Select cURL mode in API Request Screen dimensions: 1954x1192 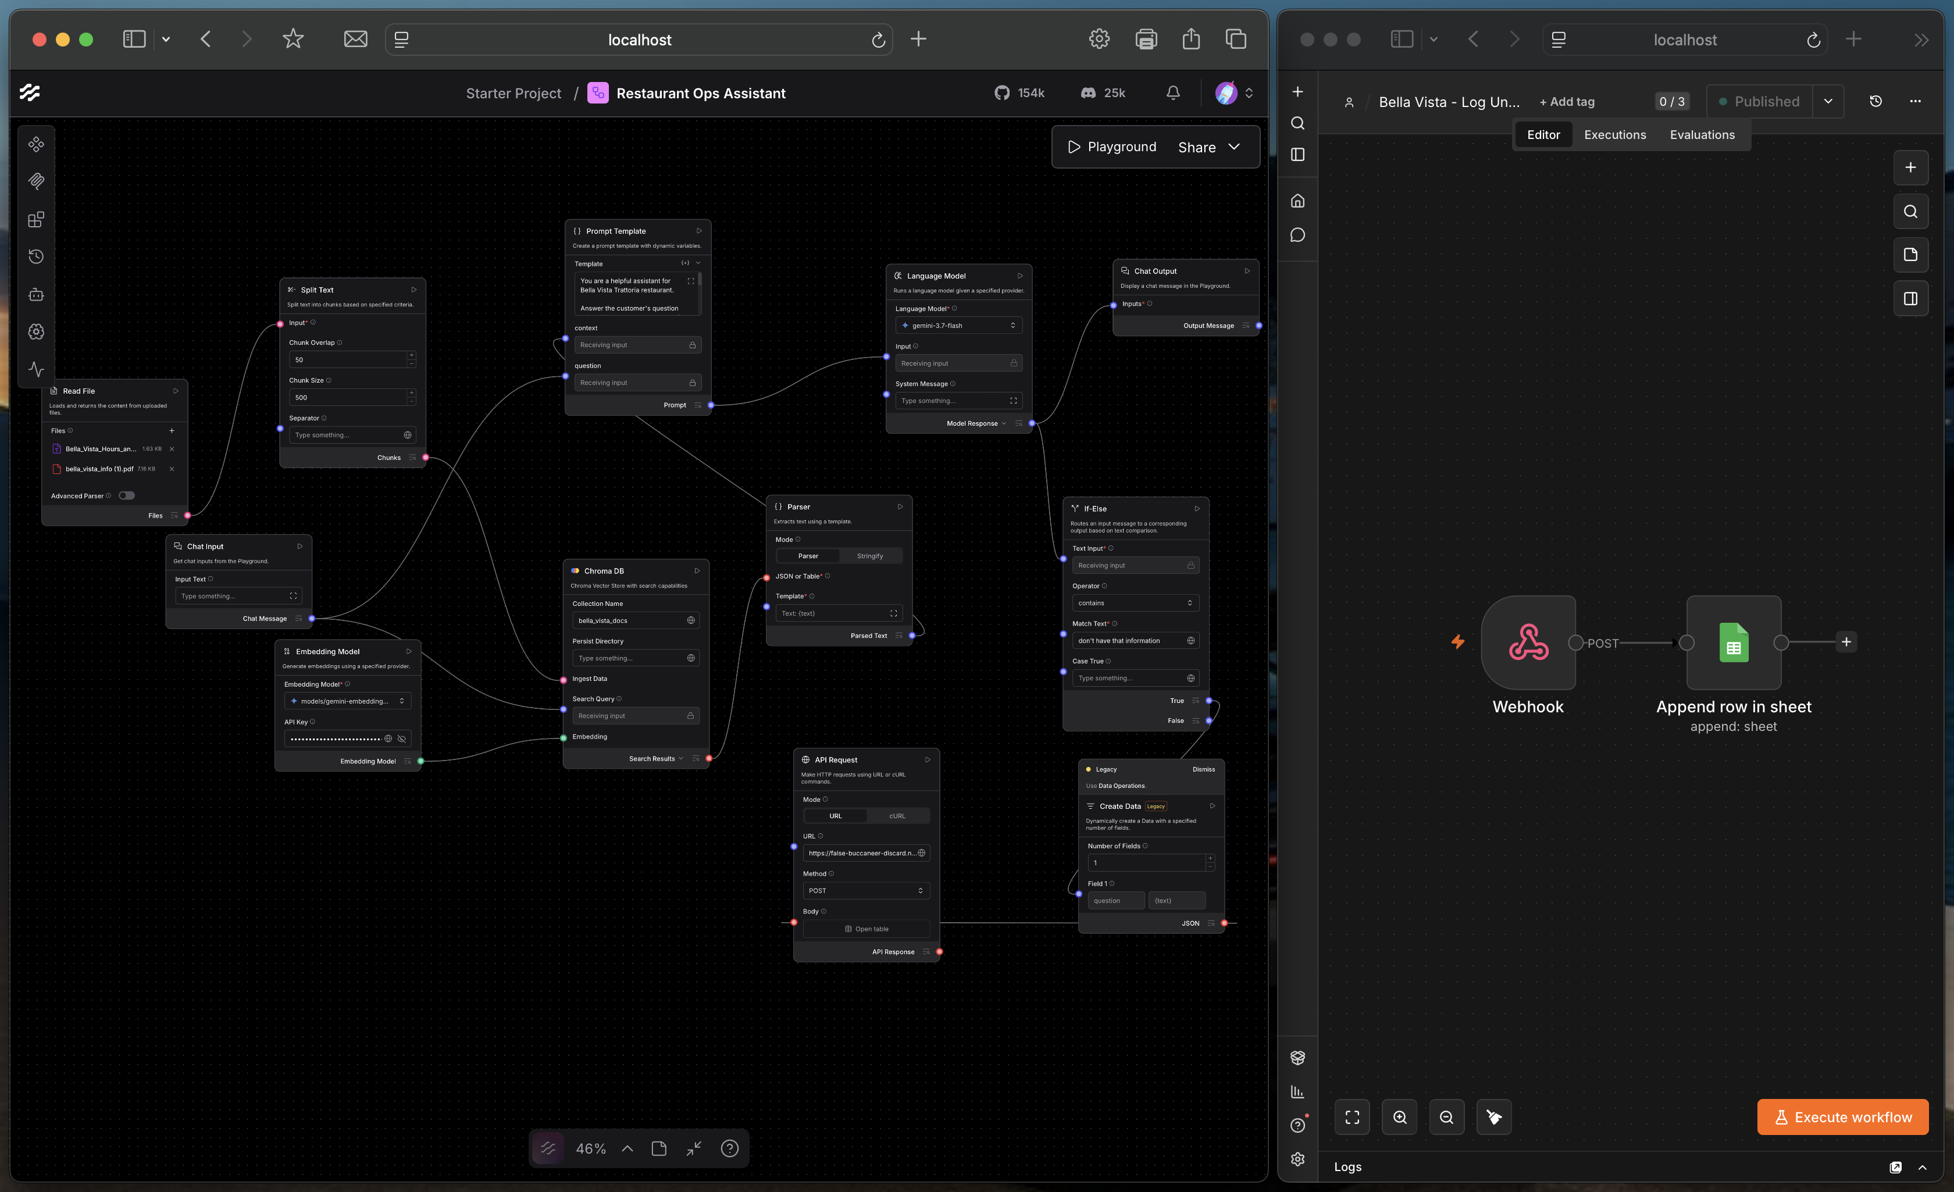pos(897,816)
